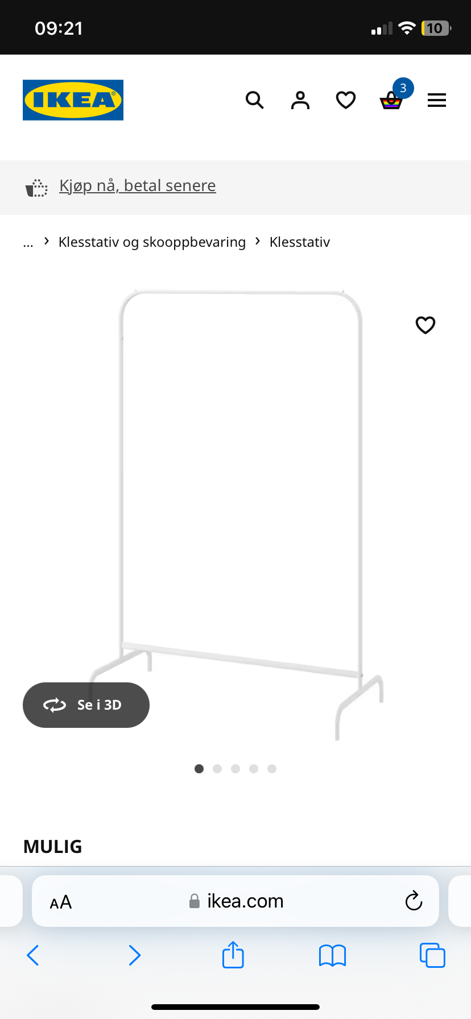
Task: Go back with Safari back arrow
Action: coord(33,955)
